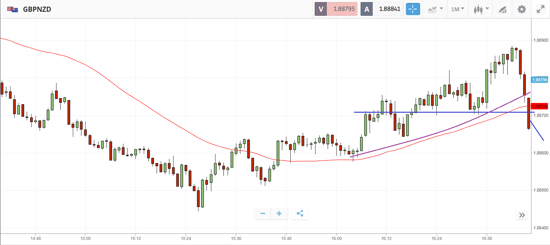Image resolution: width=550 pixels, height=245 pixels.
Task: Click the 16:00 time axis label
Action: [x=337, y=239]
